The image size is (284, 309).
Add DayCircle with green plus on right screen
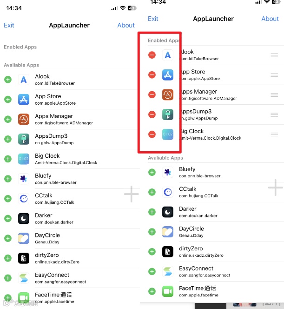[x=152, y=232]
